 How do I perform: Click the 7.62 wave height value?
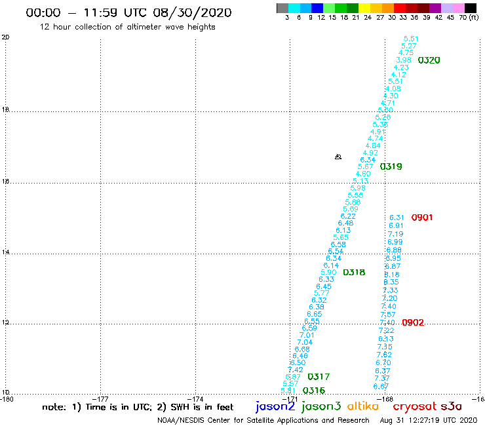[x=384, y=355]
